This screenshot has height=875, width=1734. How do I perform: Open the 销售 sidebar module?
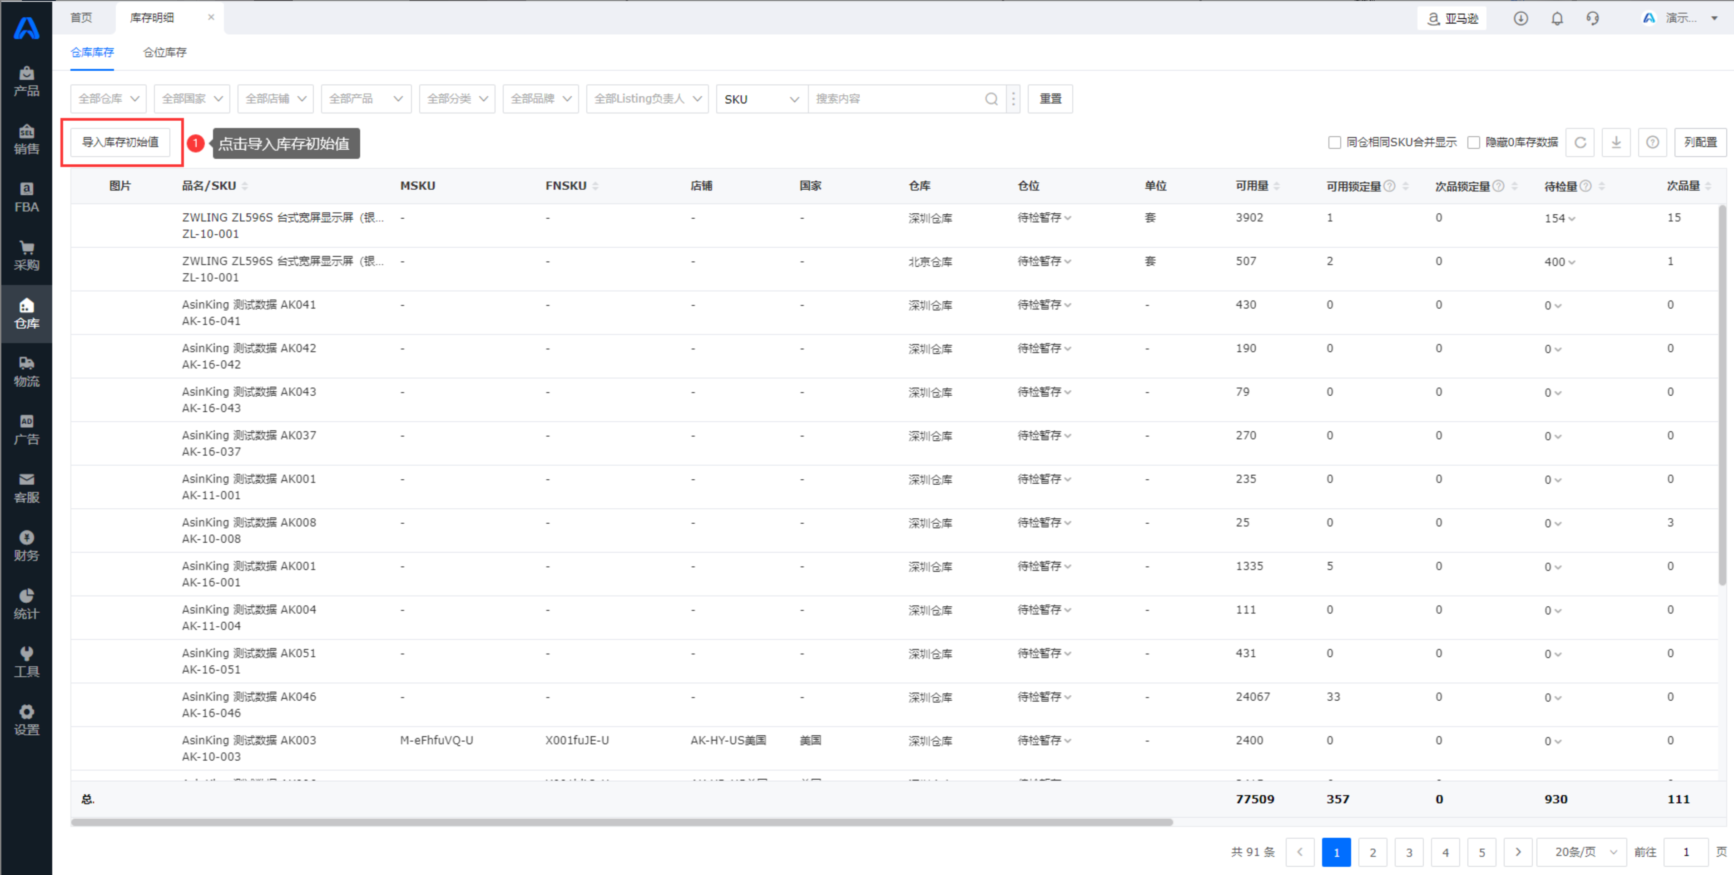tap(26, 139)
